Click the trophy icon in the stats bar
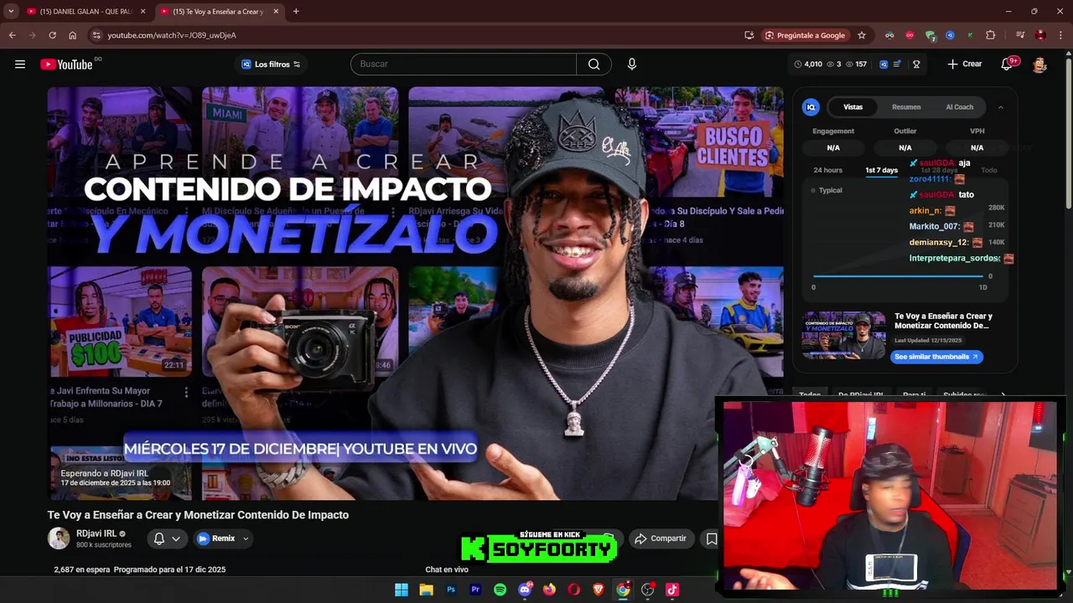 pos(916,64)
